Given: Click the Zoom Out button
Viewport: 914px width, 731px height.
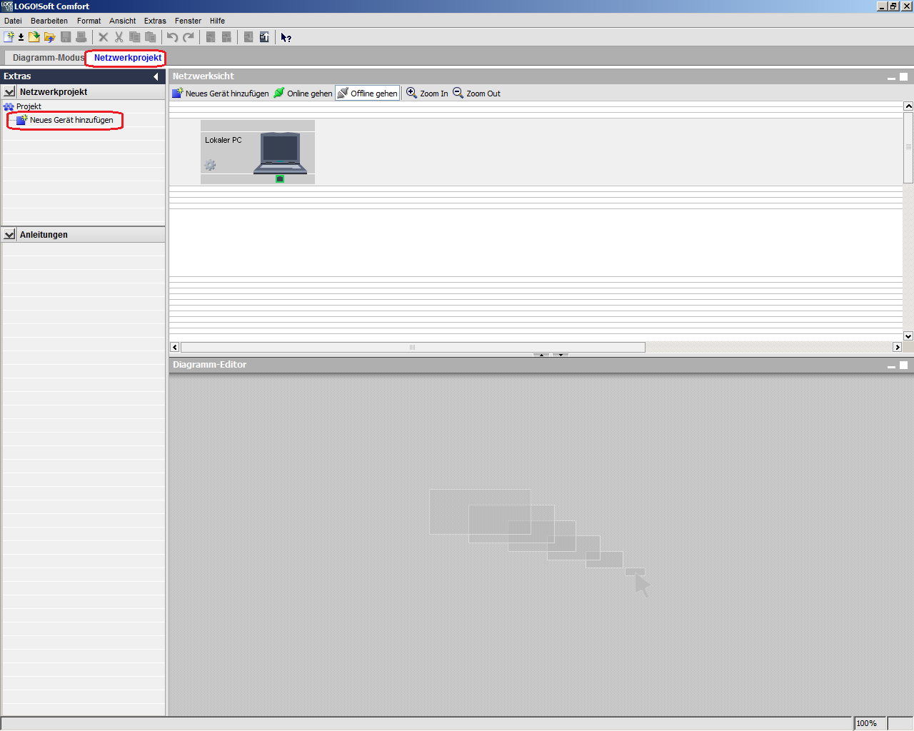Looking at the screenshot, I should pyautogui.click(x=477, y=94).
